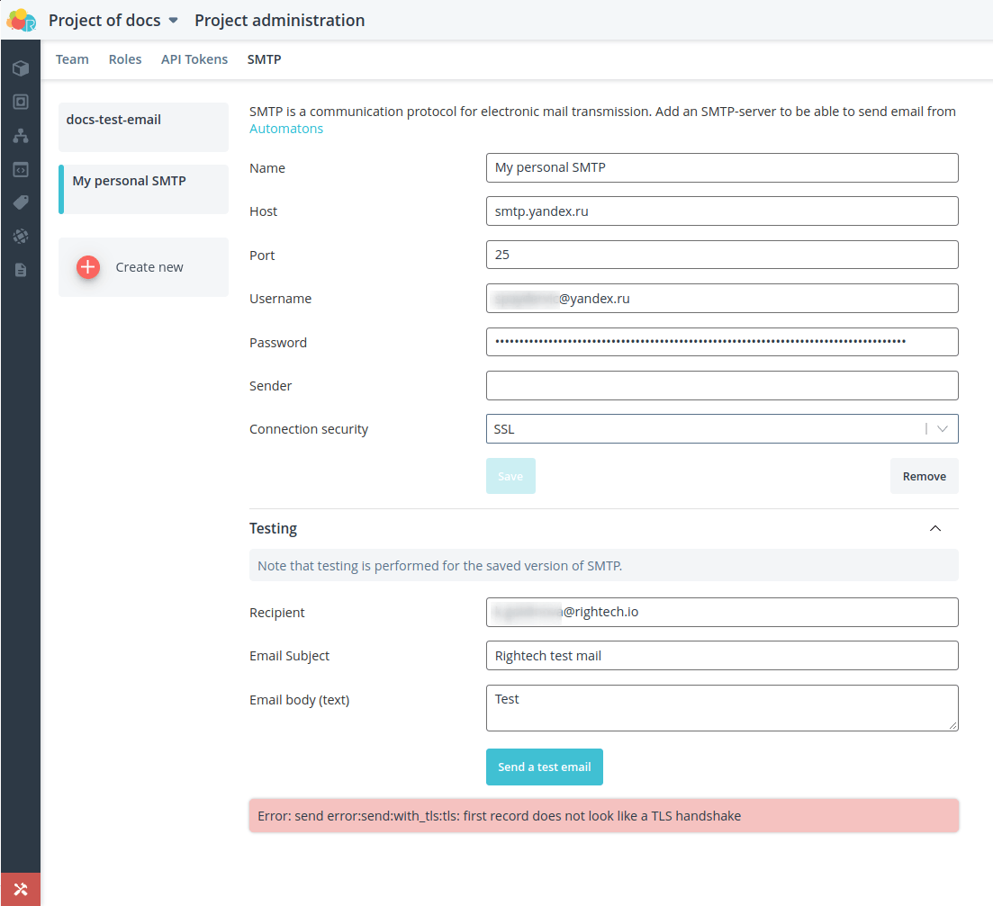Focus the Name input field
This screenshot has width=993, height=906.
coord(722,167)
